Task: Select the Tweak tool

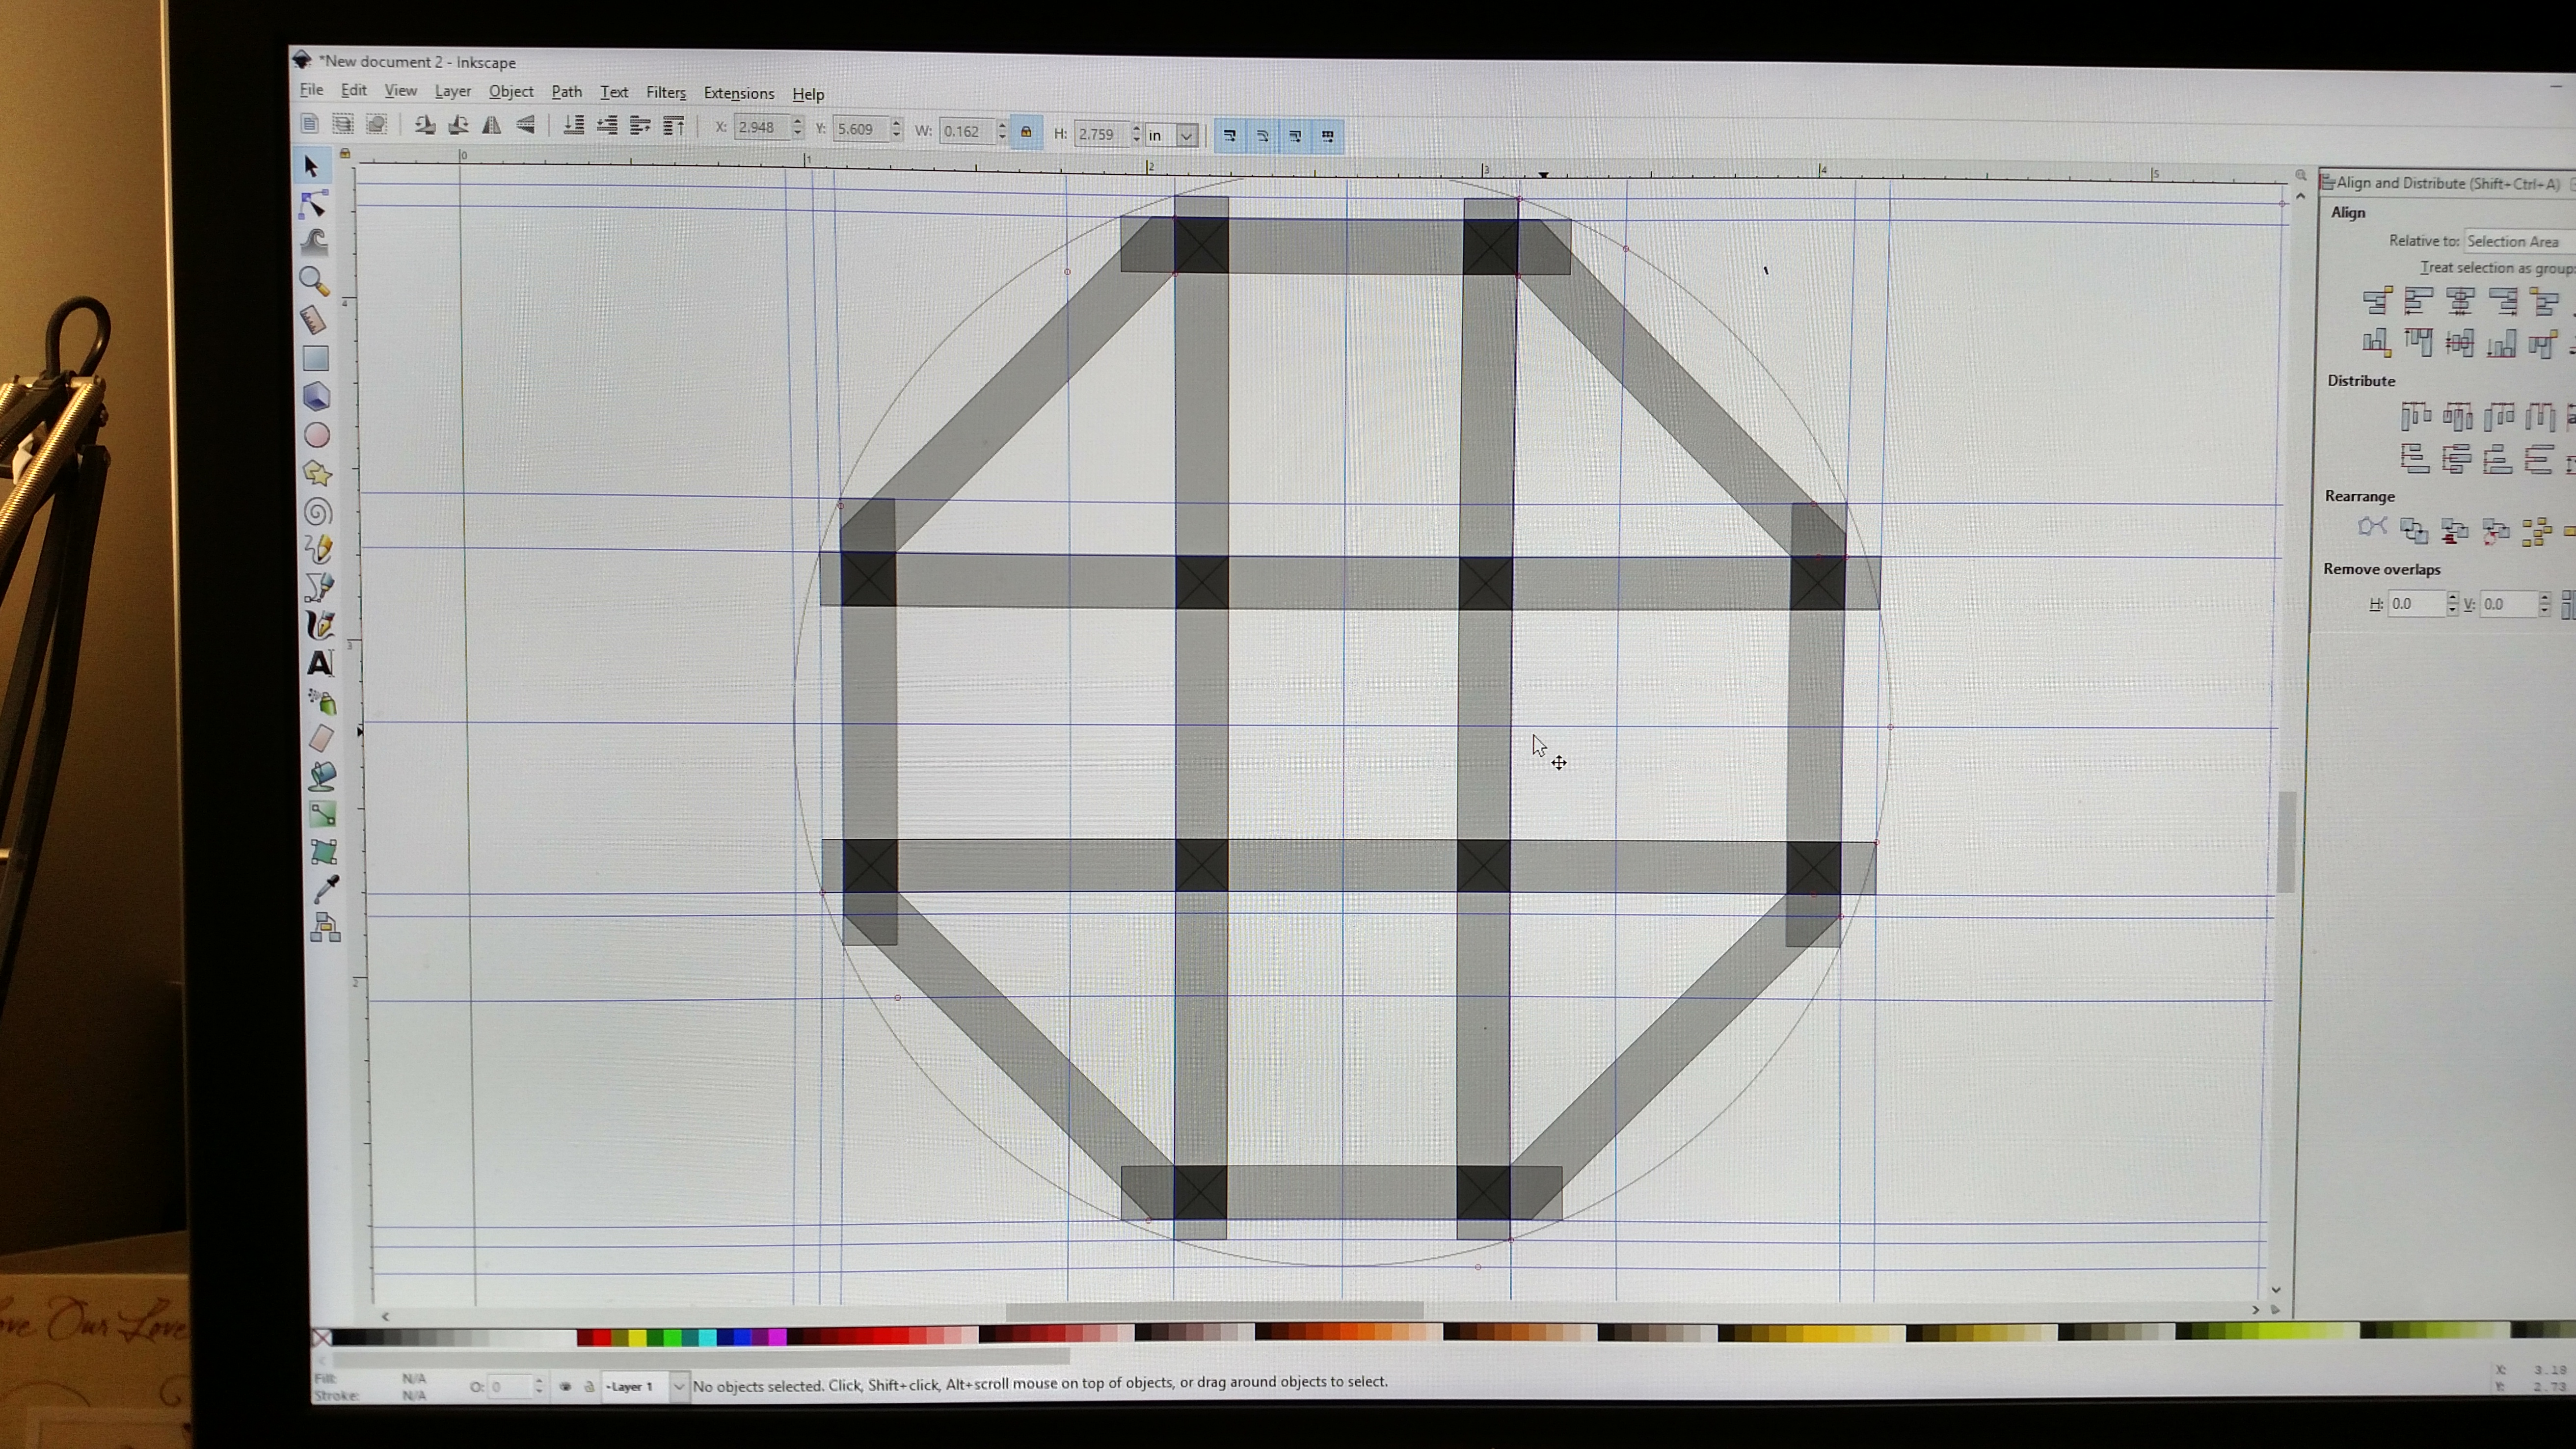Action: 315,242
